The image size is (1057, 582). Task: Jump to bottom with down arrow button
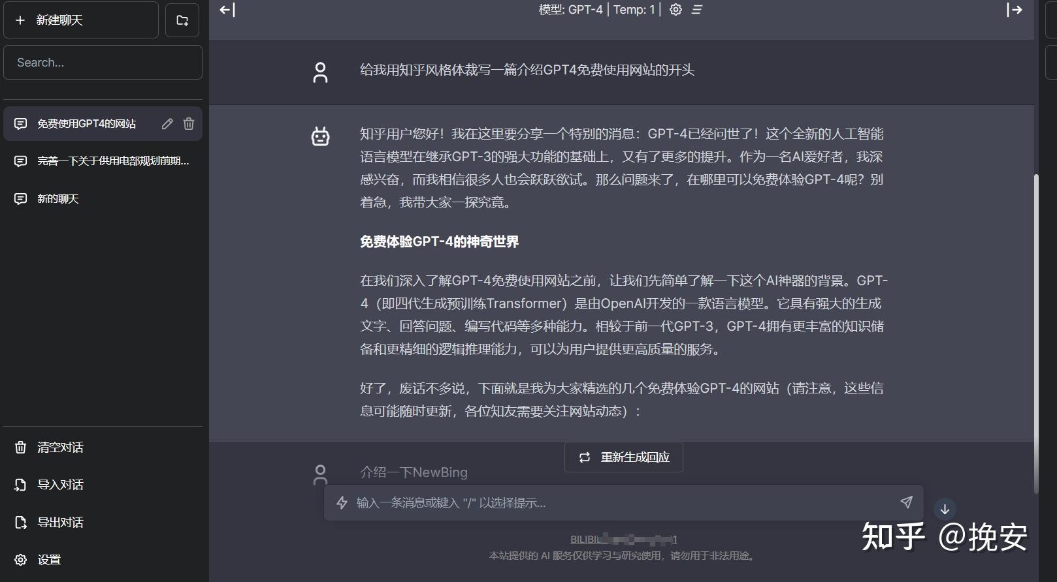click(945, 510)
